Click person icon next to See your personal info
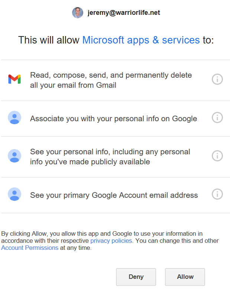 (14, 156)
